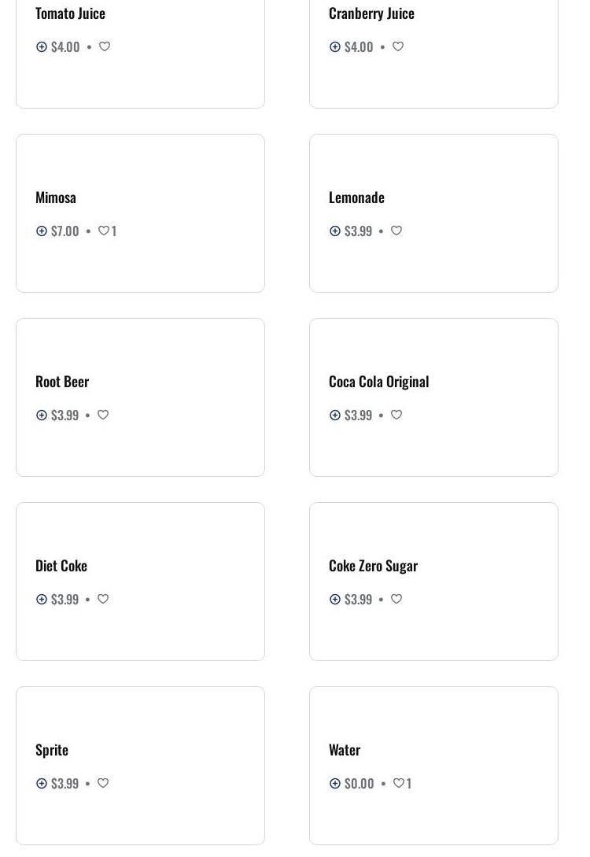Image resolution: width=590 pixels, height=857 pixels.
Task: Open the Lemonade item name
Action: pyautogui.click(x=356, y=197)
